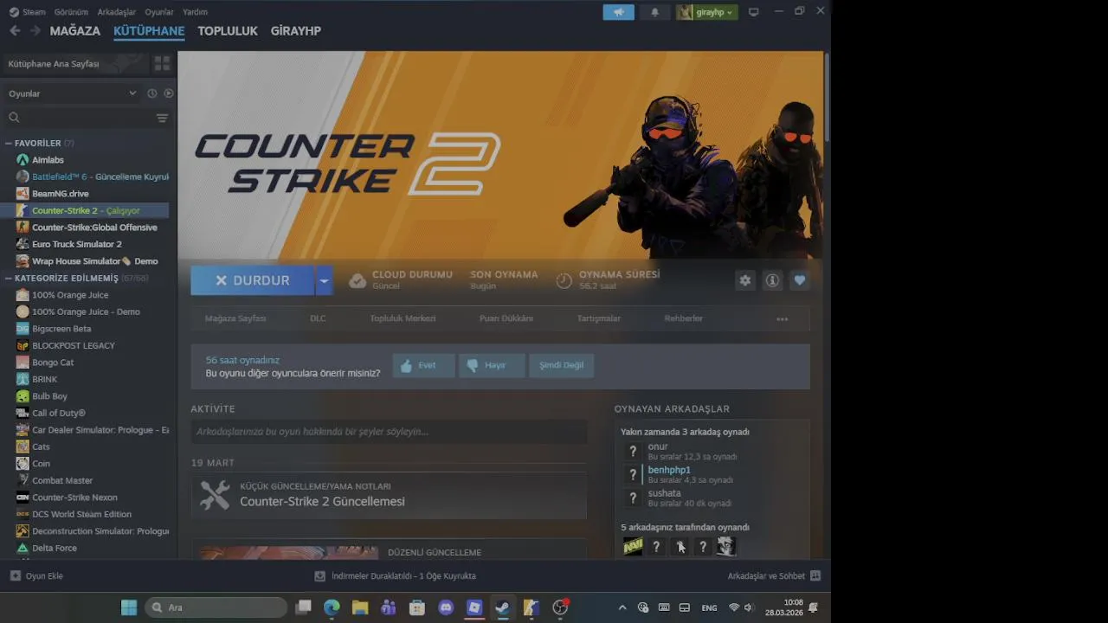The height and width of the screenshot is (623, 1108).
Task: Expand the dropdown arrow beside DURDUR
Action: pos(324,280)
